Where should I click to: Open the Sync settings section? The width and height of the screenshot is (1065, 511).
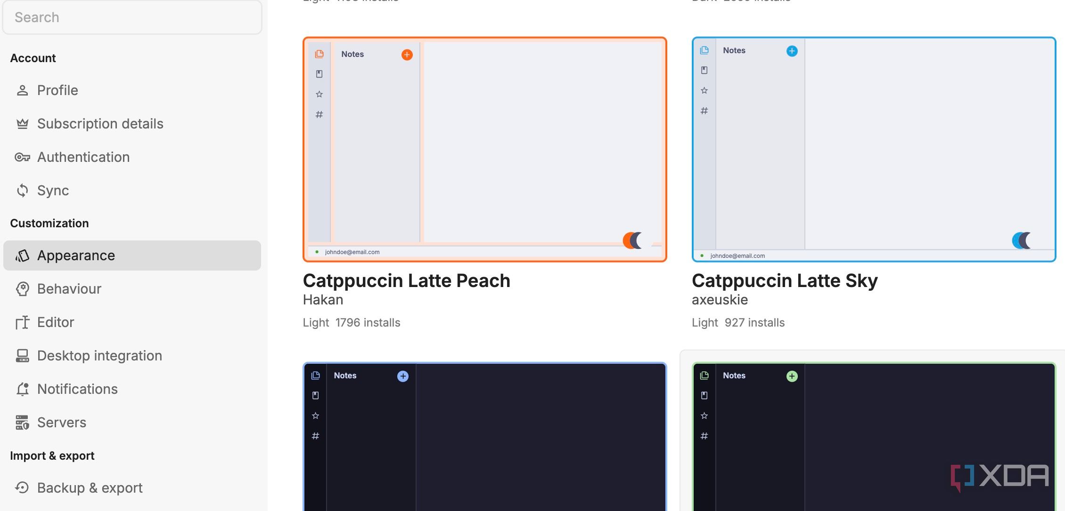tap(132, 190)
